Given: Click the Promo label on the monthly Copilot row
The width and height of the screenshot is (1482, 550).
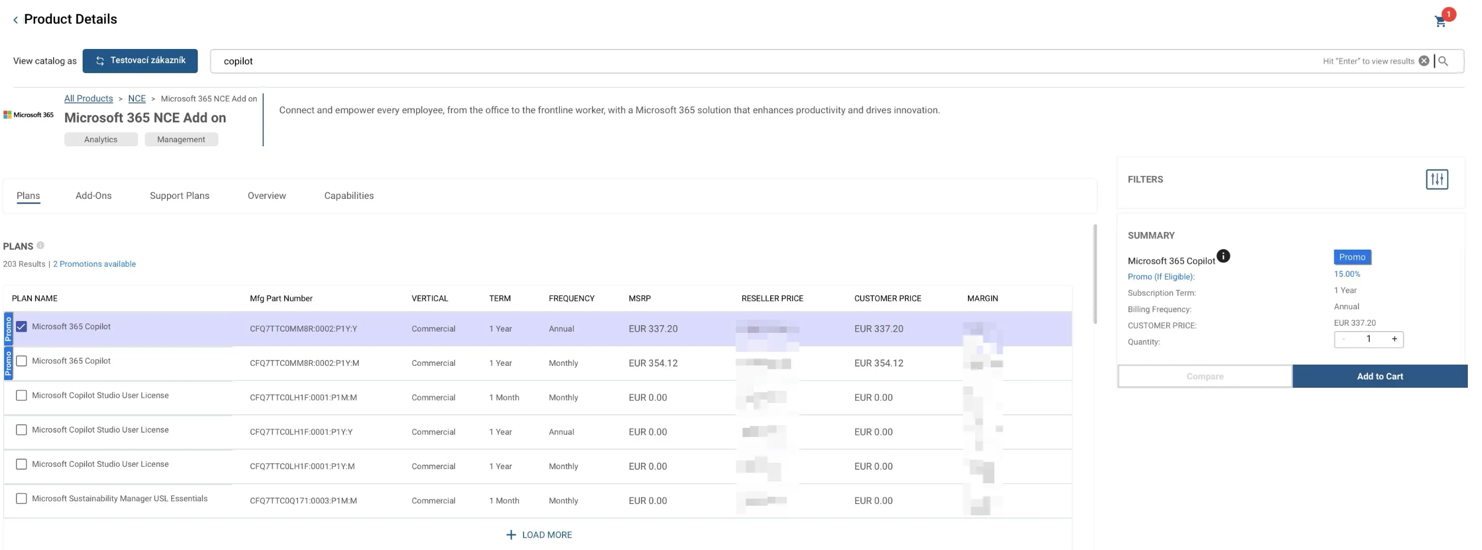Looking at the screenshot, I should (x=8, y=363).
